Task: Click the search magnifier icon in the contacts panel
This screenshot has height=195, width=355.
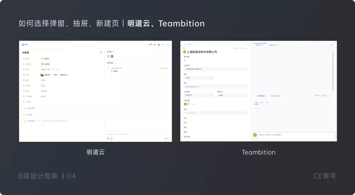Action: 331,45
